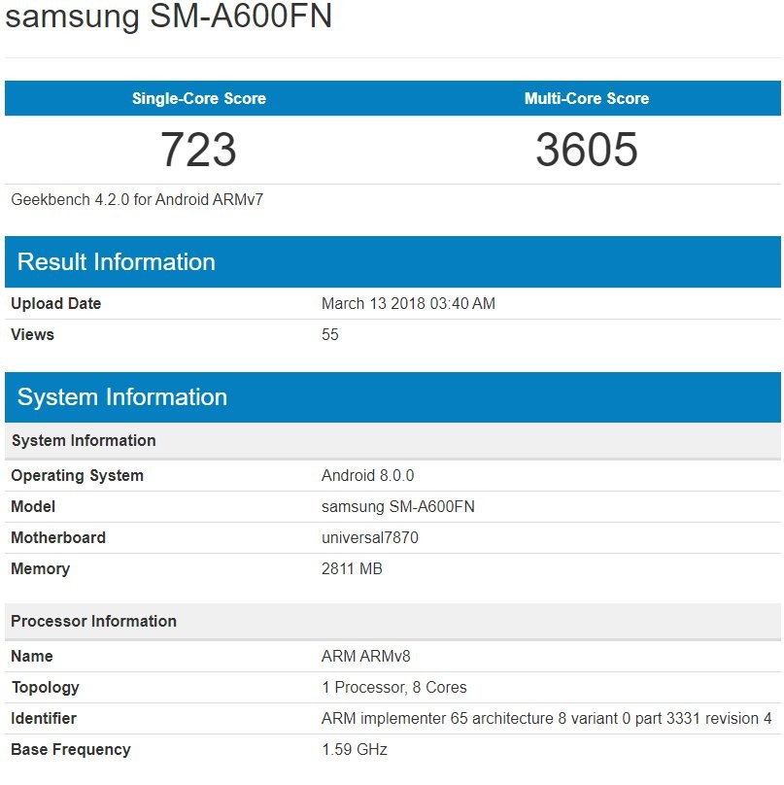The height and width of the screenshot is (785, 784).
Task: Select the Multi-Core Score header
Action: [586, 98]
